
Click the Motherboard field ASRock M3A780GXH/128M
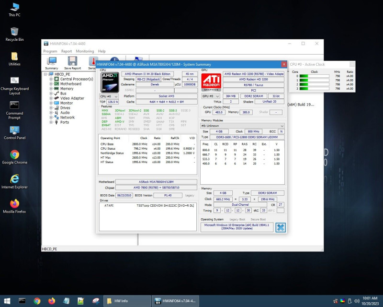pyautogui.click(x=156, y=182)
